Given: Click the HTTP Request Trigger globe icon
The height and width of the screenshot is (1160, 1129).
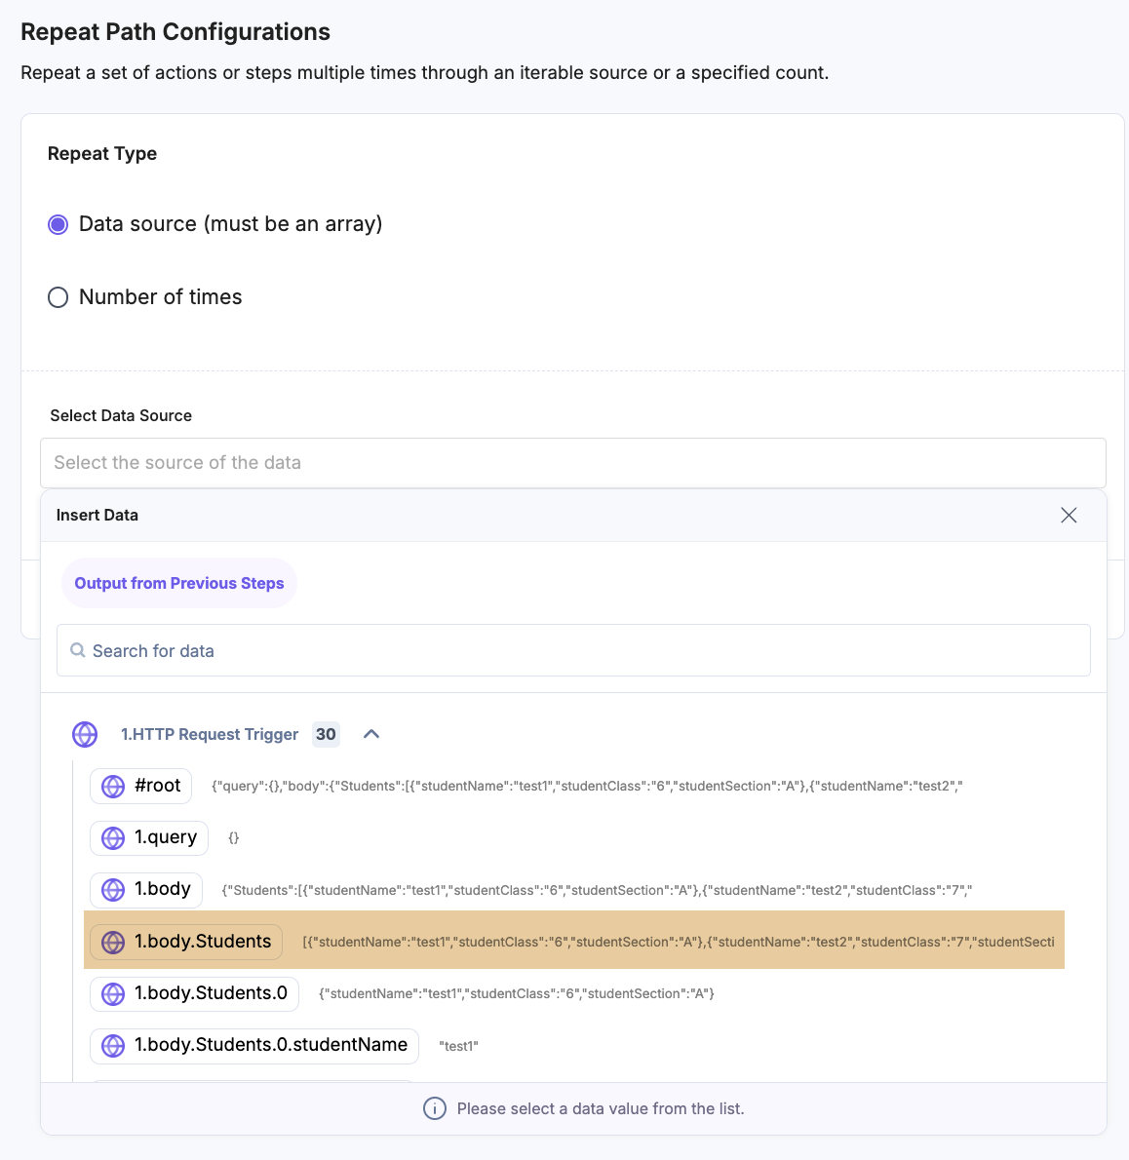Looking at the screenshot, I should 85,735.
